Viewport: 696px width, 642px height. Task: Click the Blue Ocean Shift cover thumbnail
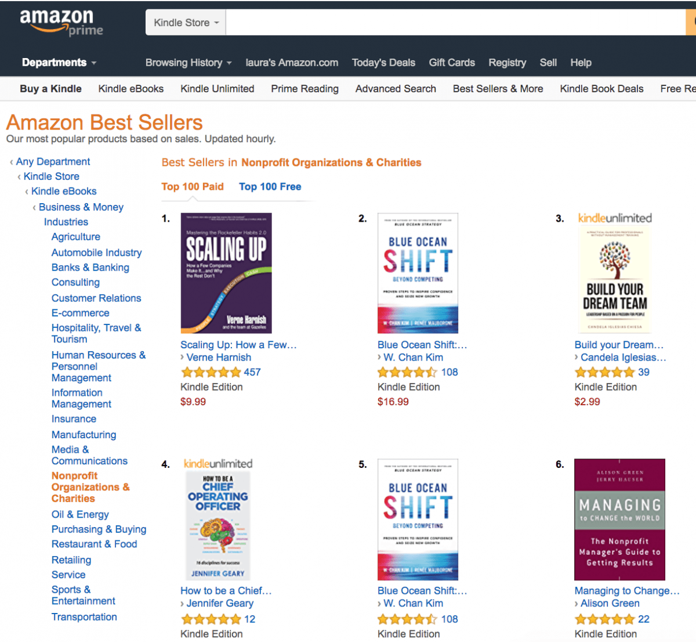(x=418, y=273)
